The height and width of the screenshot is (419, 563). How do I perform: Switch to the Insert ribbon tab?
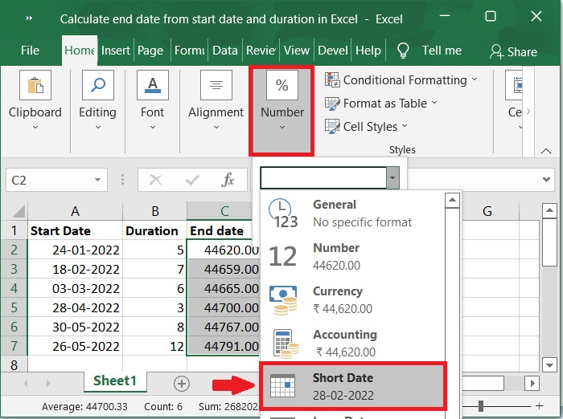pos(116,50)
